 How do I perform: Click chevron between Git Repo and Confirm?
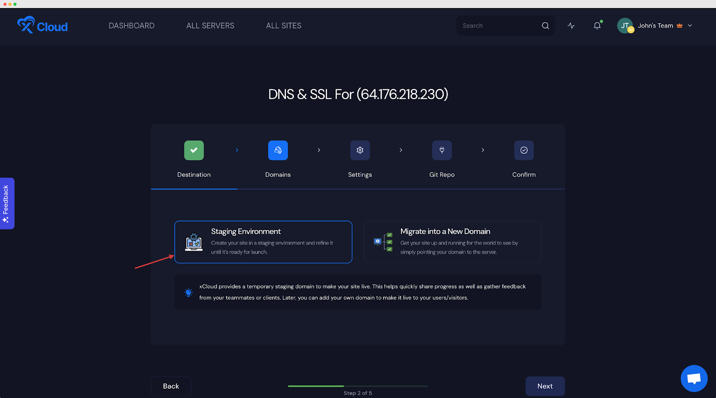point(482,150)
